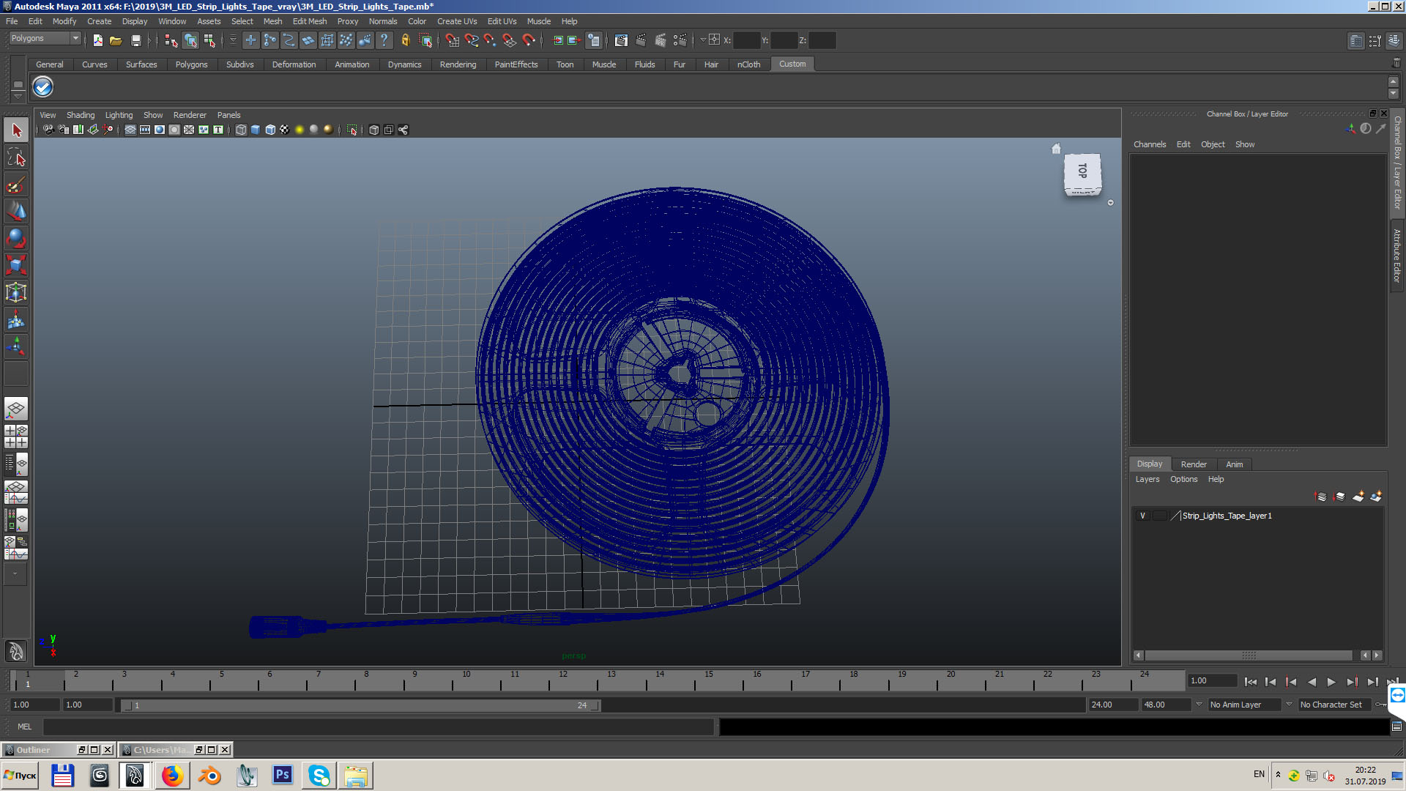Screen dimensions: 1406x791
Task: Open Channels menu in Channel Box
Action: 1150,144
